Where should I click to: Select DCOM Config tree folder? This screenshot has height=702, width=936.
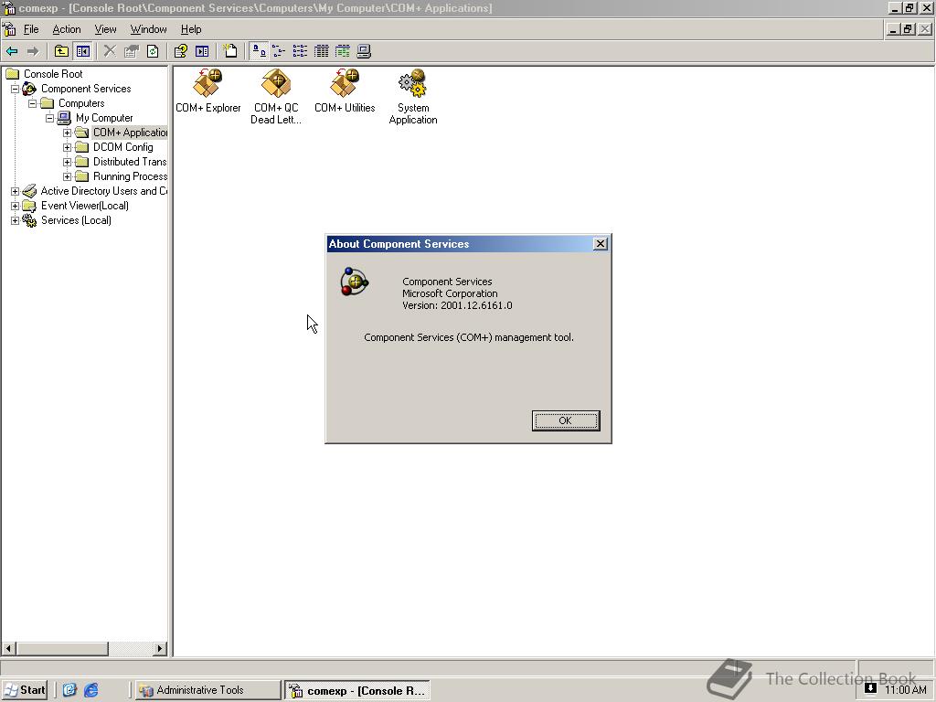coord(123,147)
